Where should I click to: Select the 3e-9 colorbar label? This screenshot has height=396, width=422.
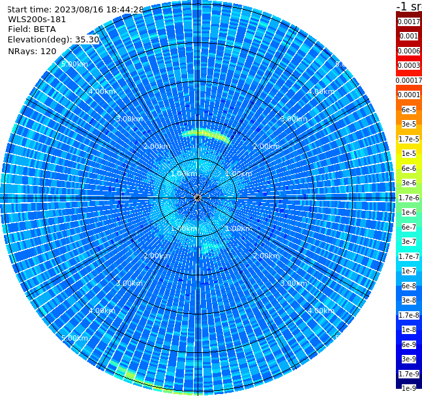(x=409, y=359)
